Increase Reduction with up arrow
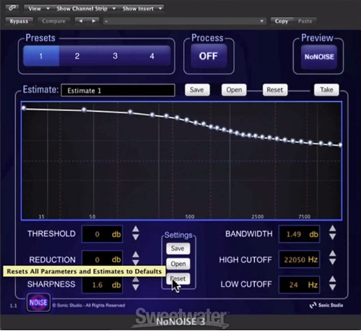 [x=136, y=255]
